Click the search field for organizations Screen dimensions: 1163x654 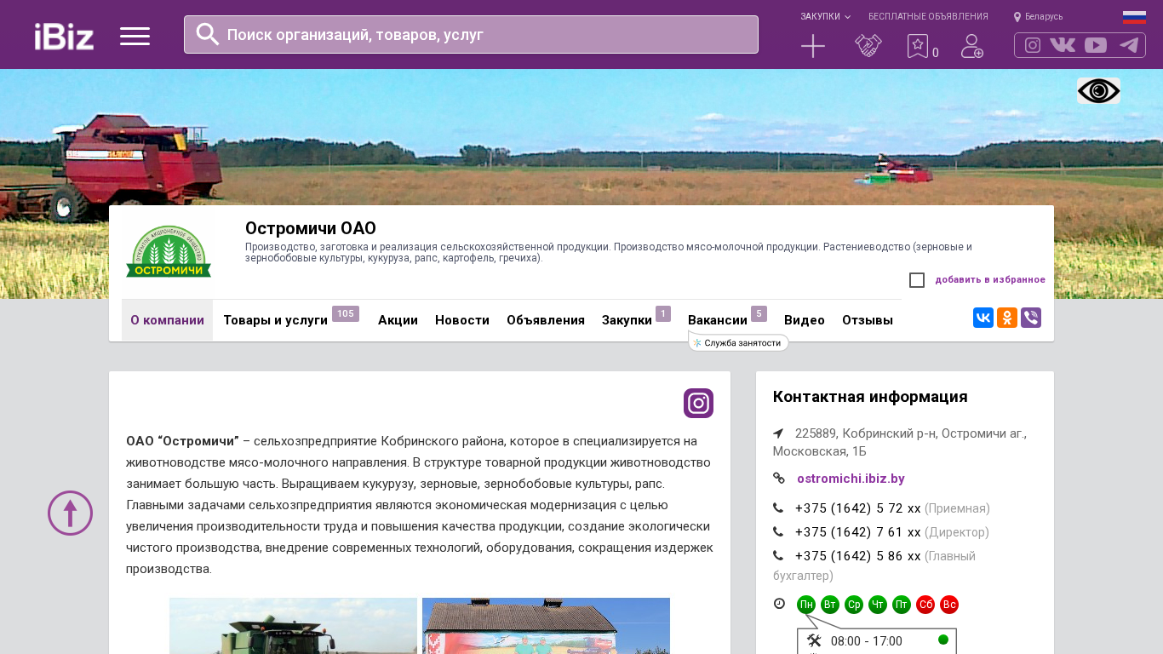[x=471, y=35]
